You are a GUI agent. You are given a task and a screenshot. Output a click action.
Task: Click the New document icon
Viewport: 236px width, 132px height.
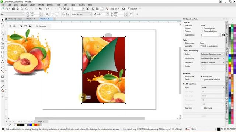3,9
